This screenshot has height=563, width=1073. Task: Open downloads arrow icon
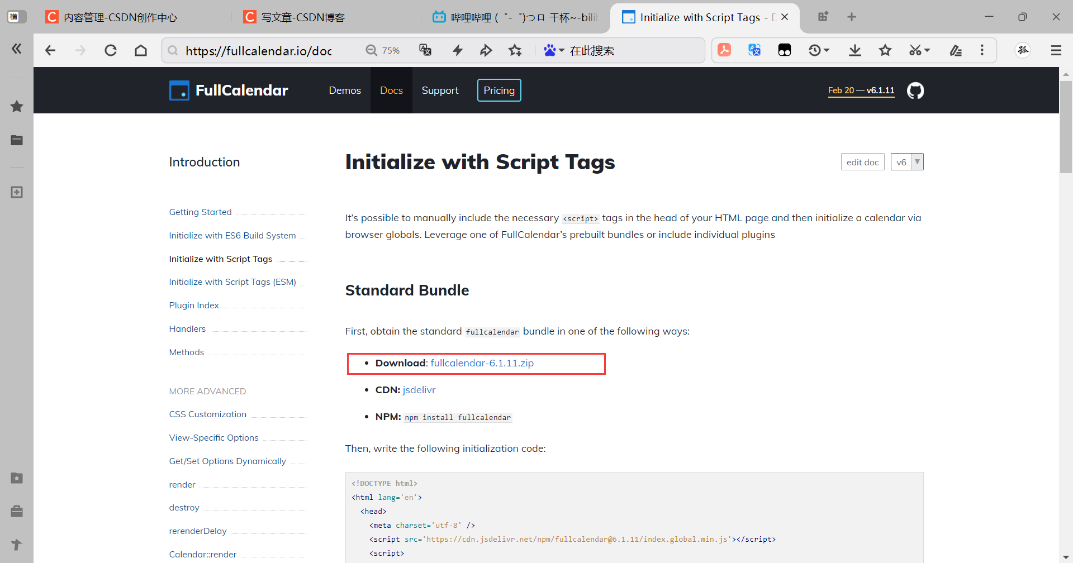point(855,50)
